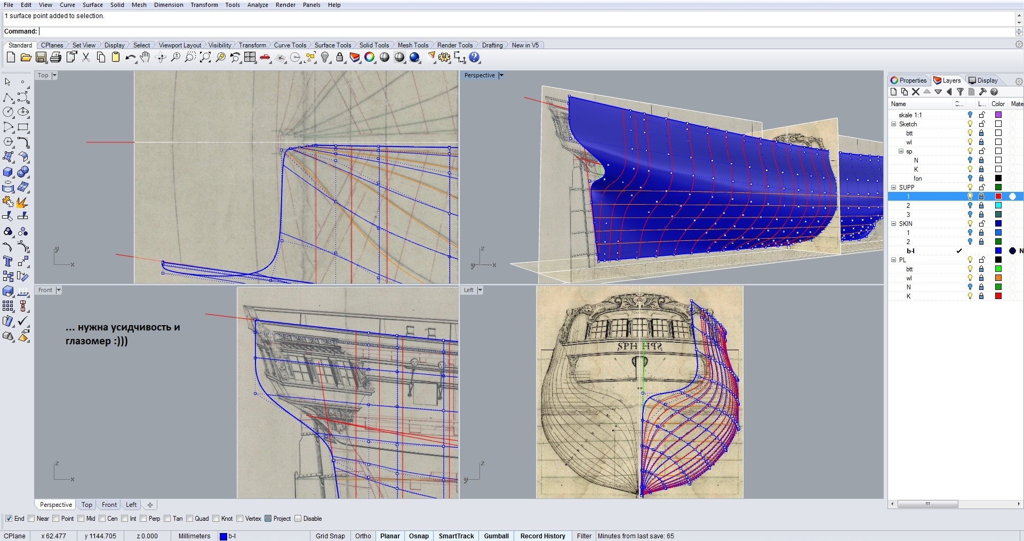
Task: Open the Perspective viewport dropdown arrow
Action: click(501, 76)
